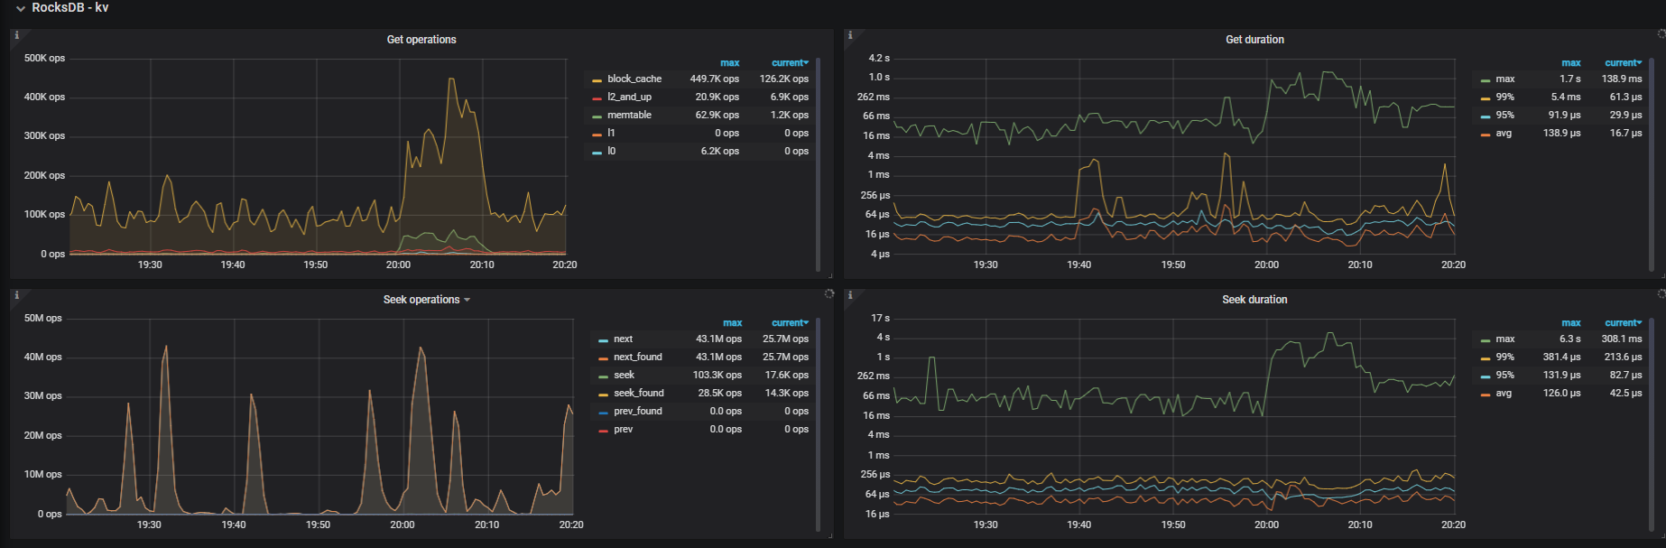The image size is (1666, 548).
Task: Toggle block_cache series in Get operations legend
Action: point(634,79)
